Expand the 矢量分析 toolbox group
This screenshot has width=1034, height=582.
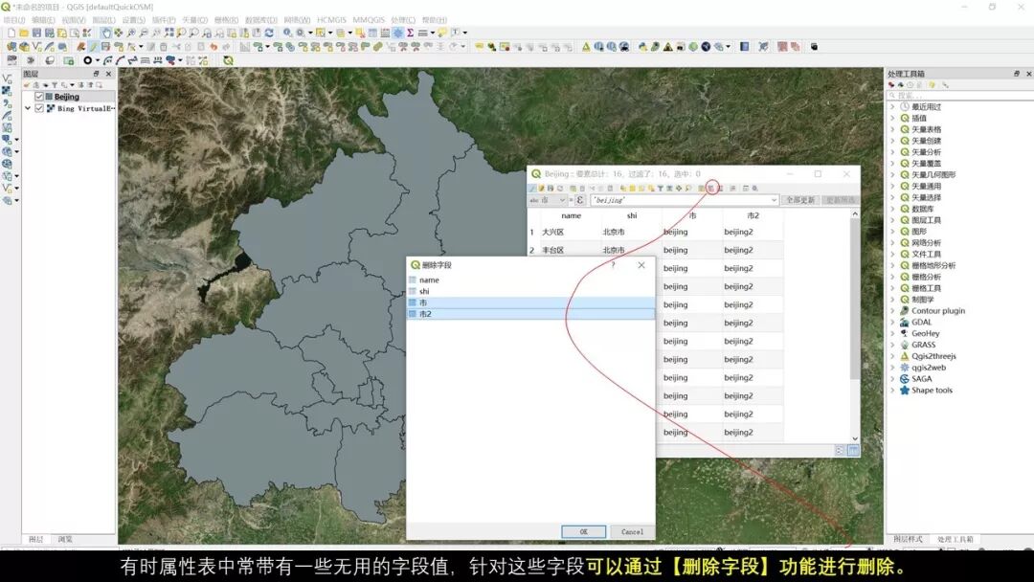click(x=892, y=151)
